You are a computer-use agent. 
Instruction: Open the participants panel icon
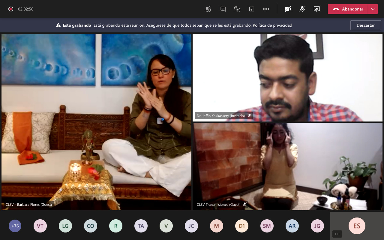[208, 9]
